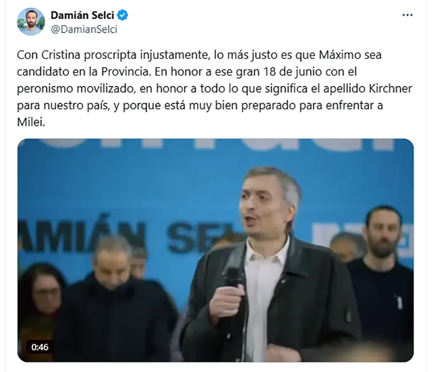Select the word Milei in the tweet

30,122
